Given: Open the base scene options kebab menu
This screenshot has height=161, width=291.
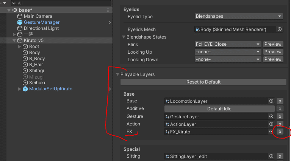Looking at the screenshot, I should (108, 10).
